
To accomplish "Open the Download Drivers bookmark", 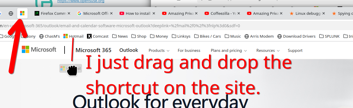I will pyautogui.click(x=296, y=36).
